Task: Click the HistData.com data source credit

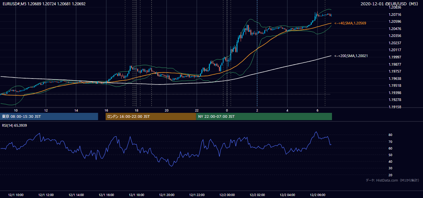Action: click(393, 180)
